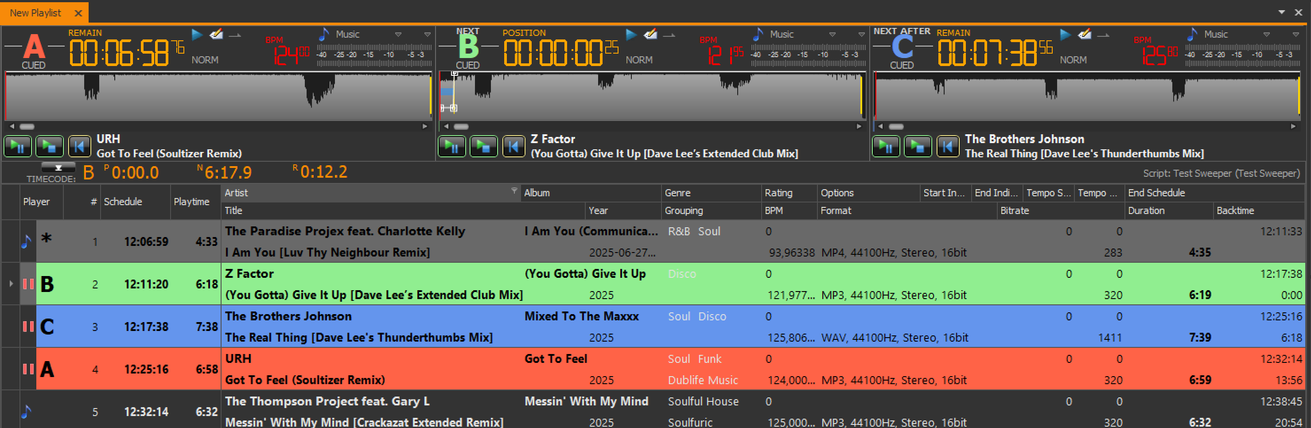
Task: Click Play/Stop button on Player B
Action: [x=483, y=147]
